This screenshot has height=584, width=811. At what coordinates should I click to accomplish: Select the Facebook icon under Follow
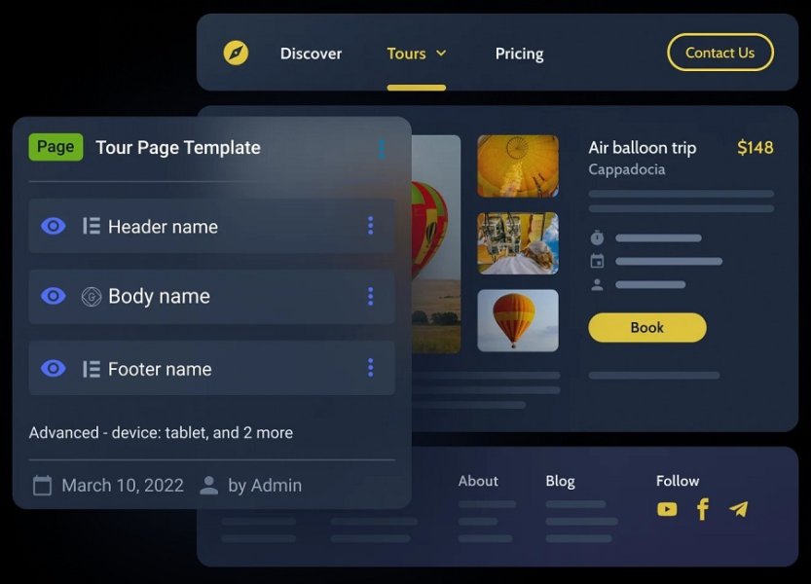(703, 508)
